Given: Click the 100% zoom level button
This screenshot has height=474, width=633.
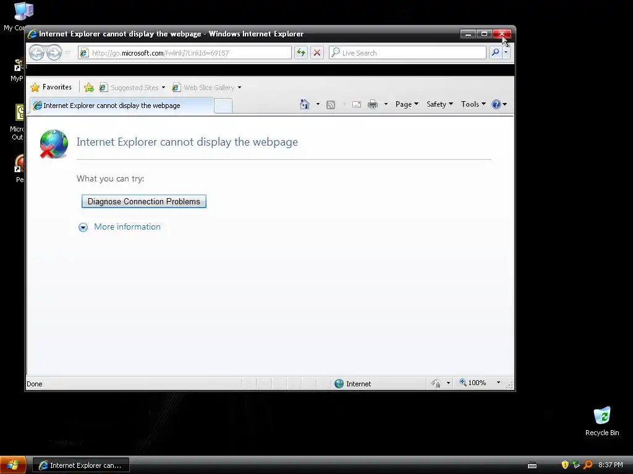Looking at the screenshot, I should [x=473, y=383].
